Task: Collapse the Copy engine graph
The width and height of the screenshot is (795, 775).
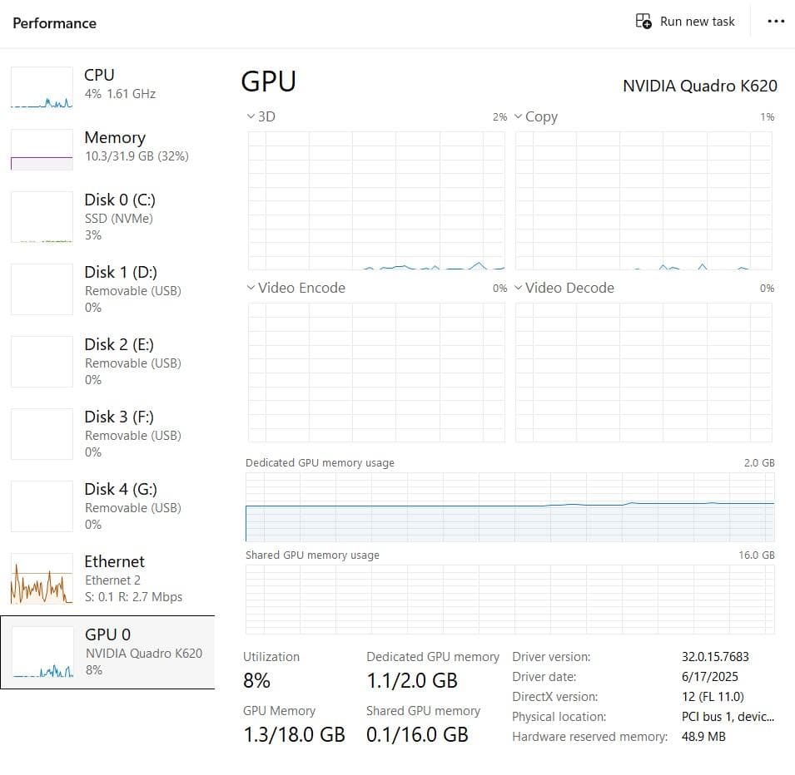Action: (518, 116)
